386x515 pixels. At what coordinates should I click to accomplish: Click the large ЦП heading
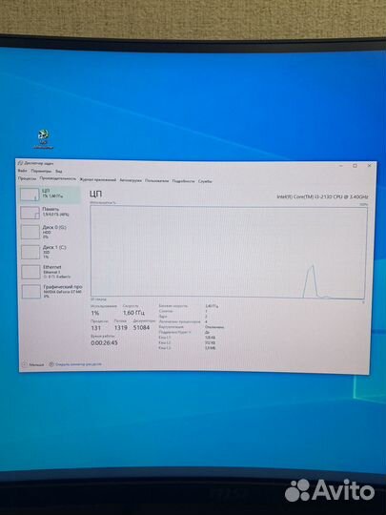[x=96, y=194]
